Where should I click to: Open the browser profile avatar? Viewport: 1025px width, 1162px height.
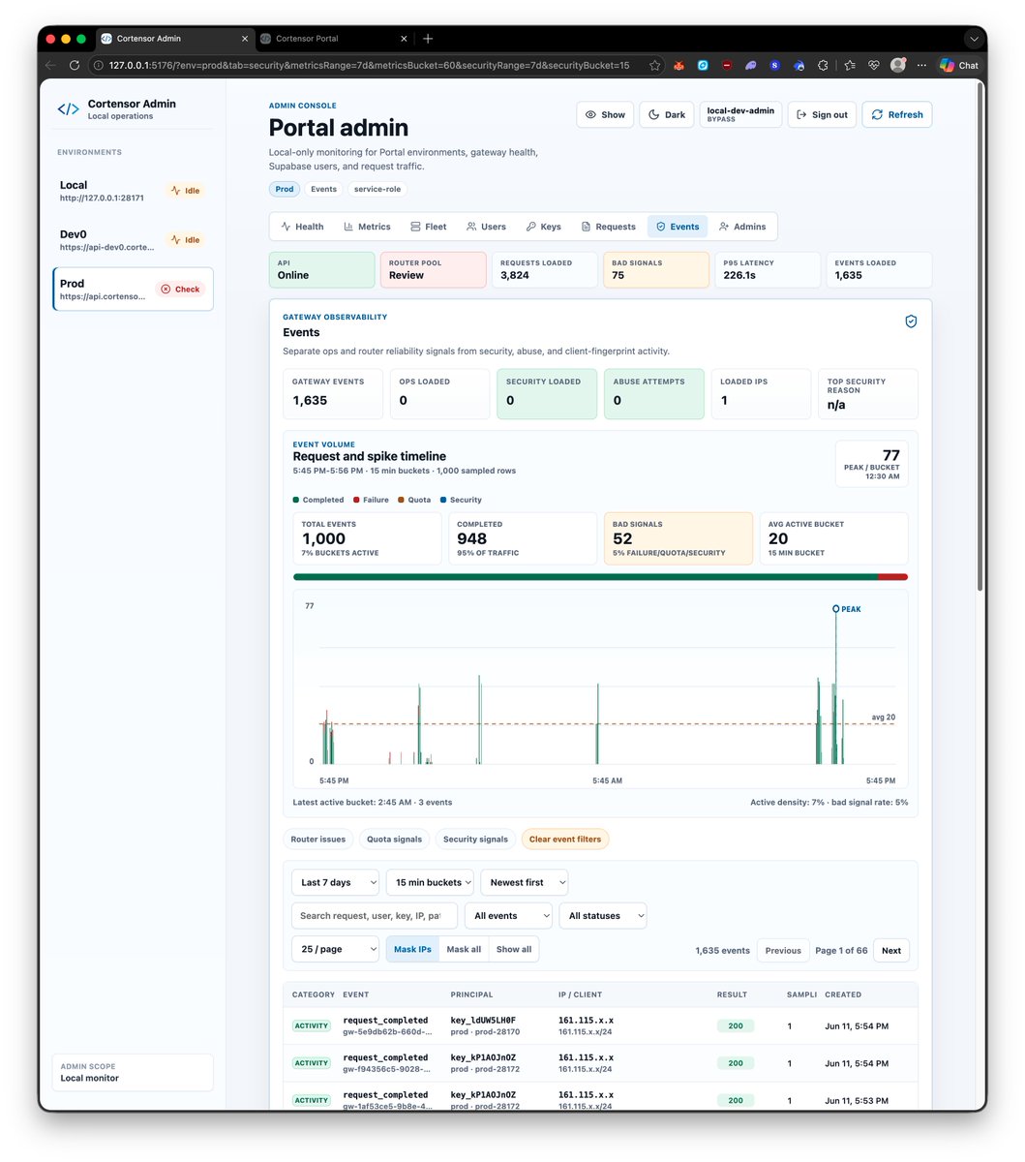898,65
